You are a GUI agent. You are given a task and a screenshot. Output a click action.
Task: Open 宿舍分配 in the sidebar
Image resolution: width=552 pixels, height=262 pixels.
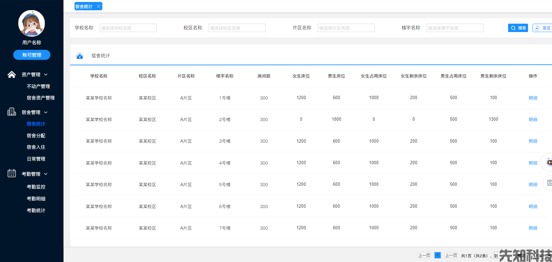(x=36, y=136)
